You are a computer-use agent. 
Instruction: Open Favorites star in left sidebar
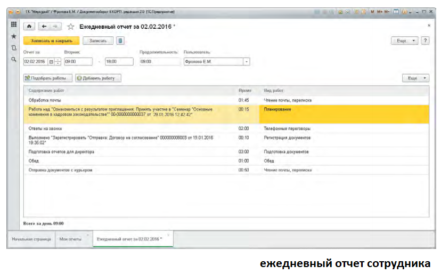click(14, 37)
